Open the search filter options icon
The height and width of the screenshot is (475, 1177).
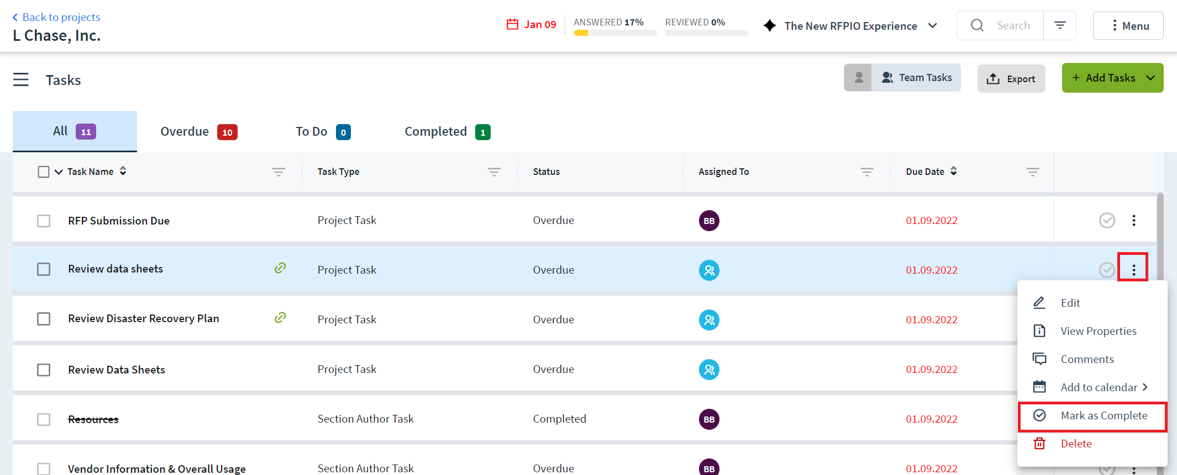click(x=1060, y=25)
